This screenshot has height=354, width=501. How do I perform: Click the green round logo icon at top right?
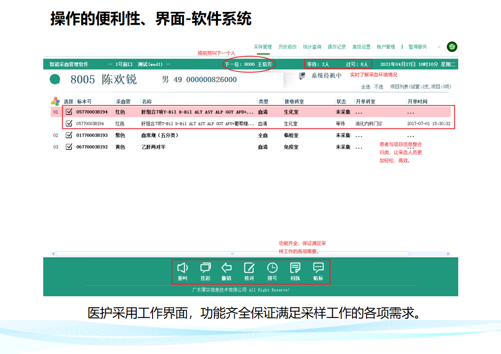pos(452,47)
